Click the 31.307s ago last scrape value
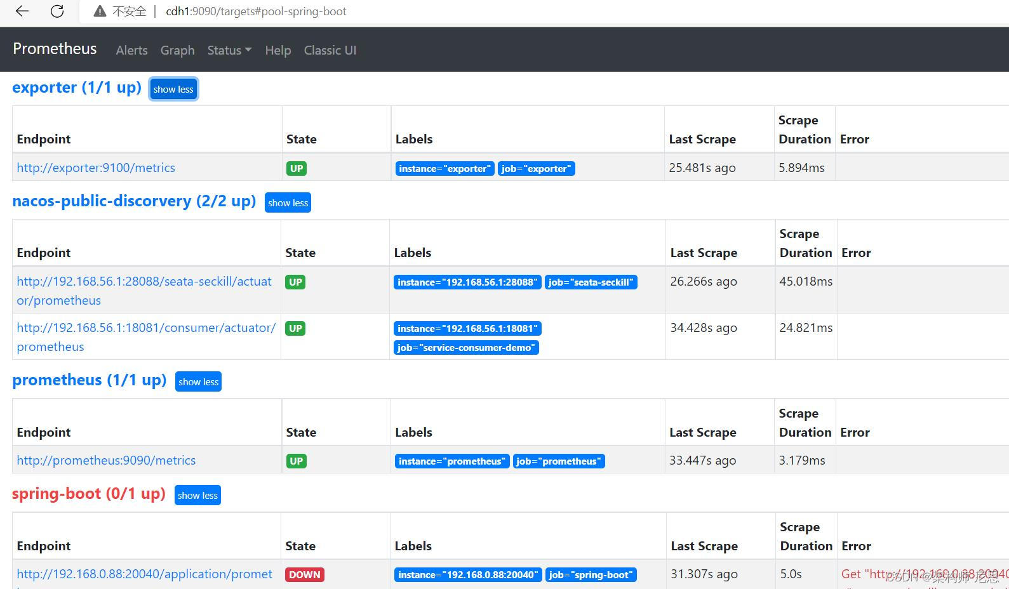The image size is (1009, 589). pyautogui.click(x=704, y=574)
